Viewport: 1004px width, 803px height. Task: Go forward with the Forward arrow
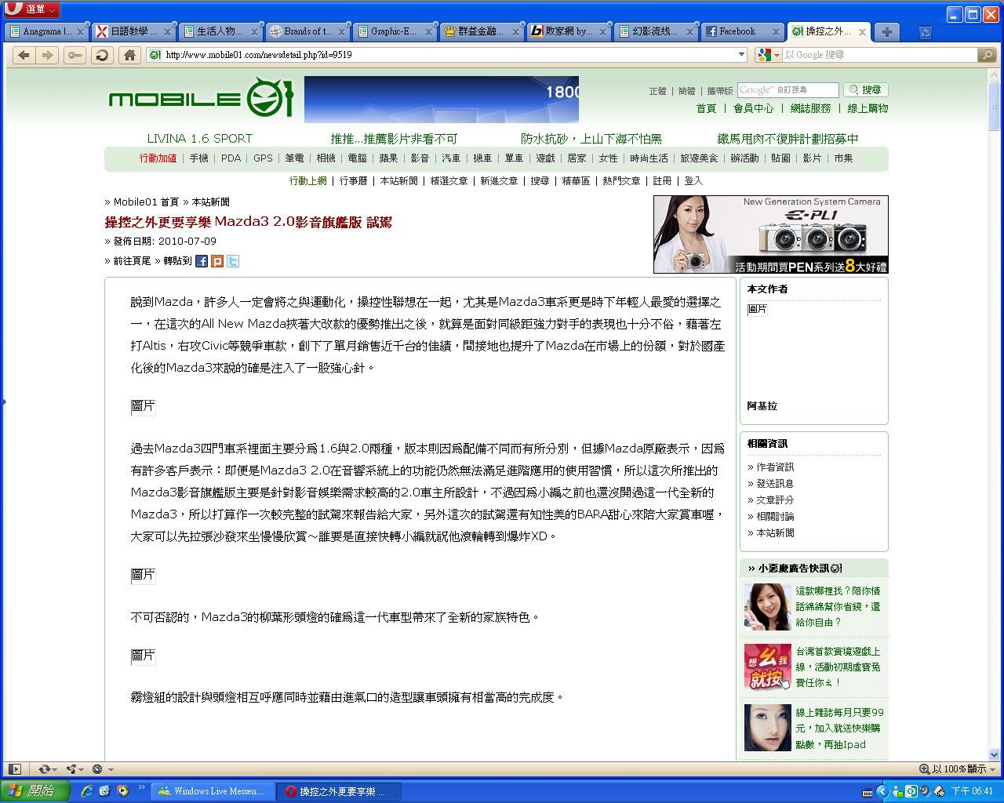(x=47, y=55)
